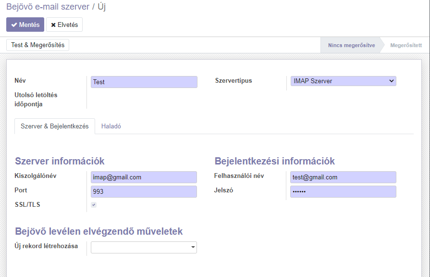Image resolution: width=430 pixels, height=277 pixels.
Task: Expand the Új rekord létrehozása dropdown arrow
Action: (193, 247)
